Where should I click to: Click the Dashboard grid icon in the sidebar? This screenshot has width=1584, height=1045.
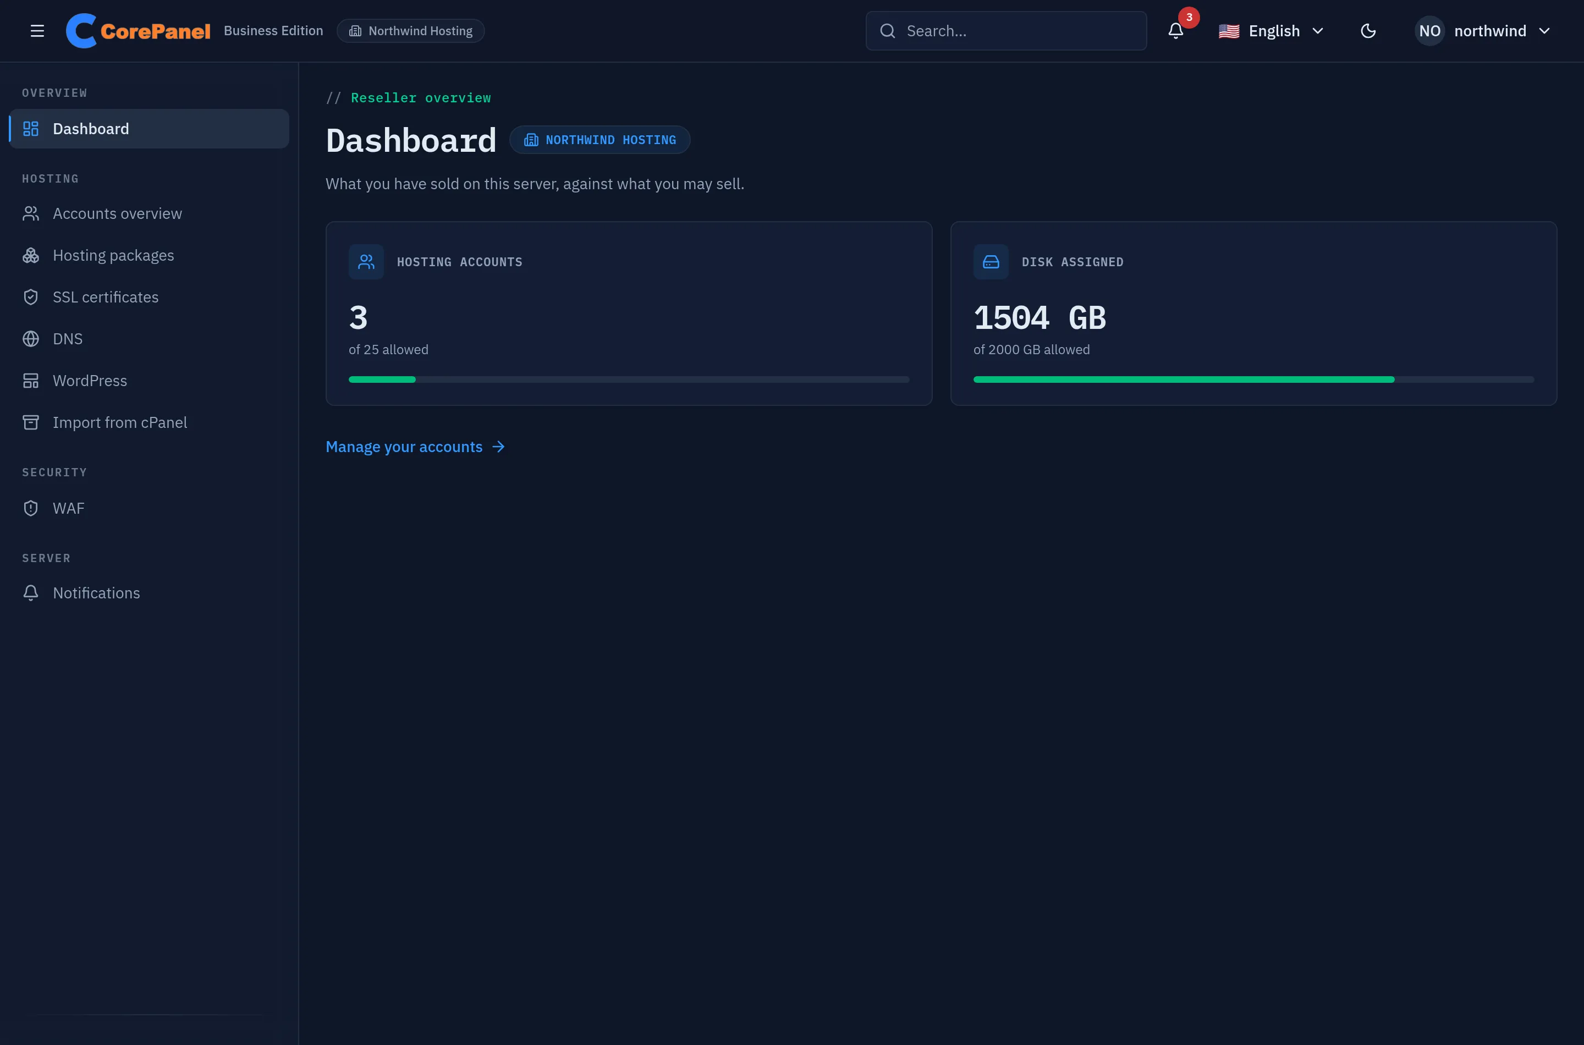[x=31, y=129]
